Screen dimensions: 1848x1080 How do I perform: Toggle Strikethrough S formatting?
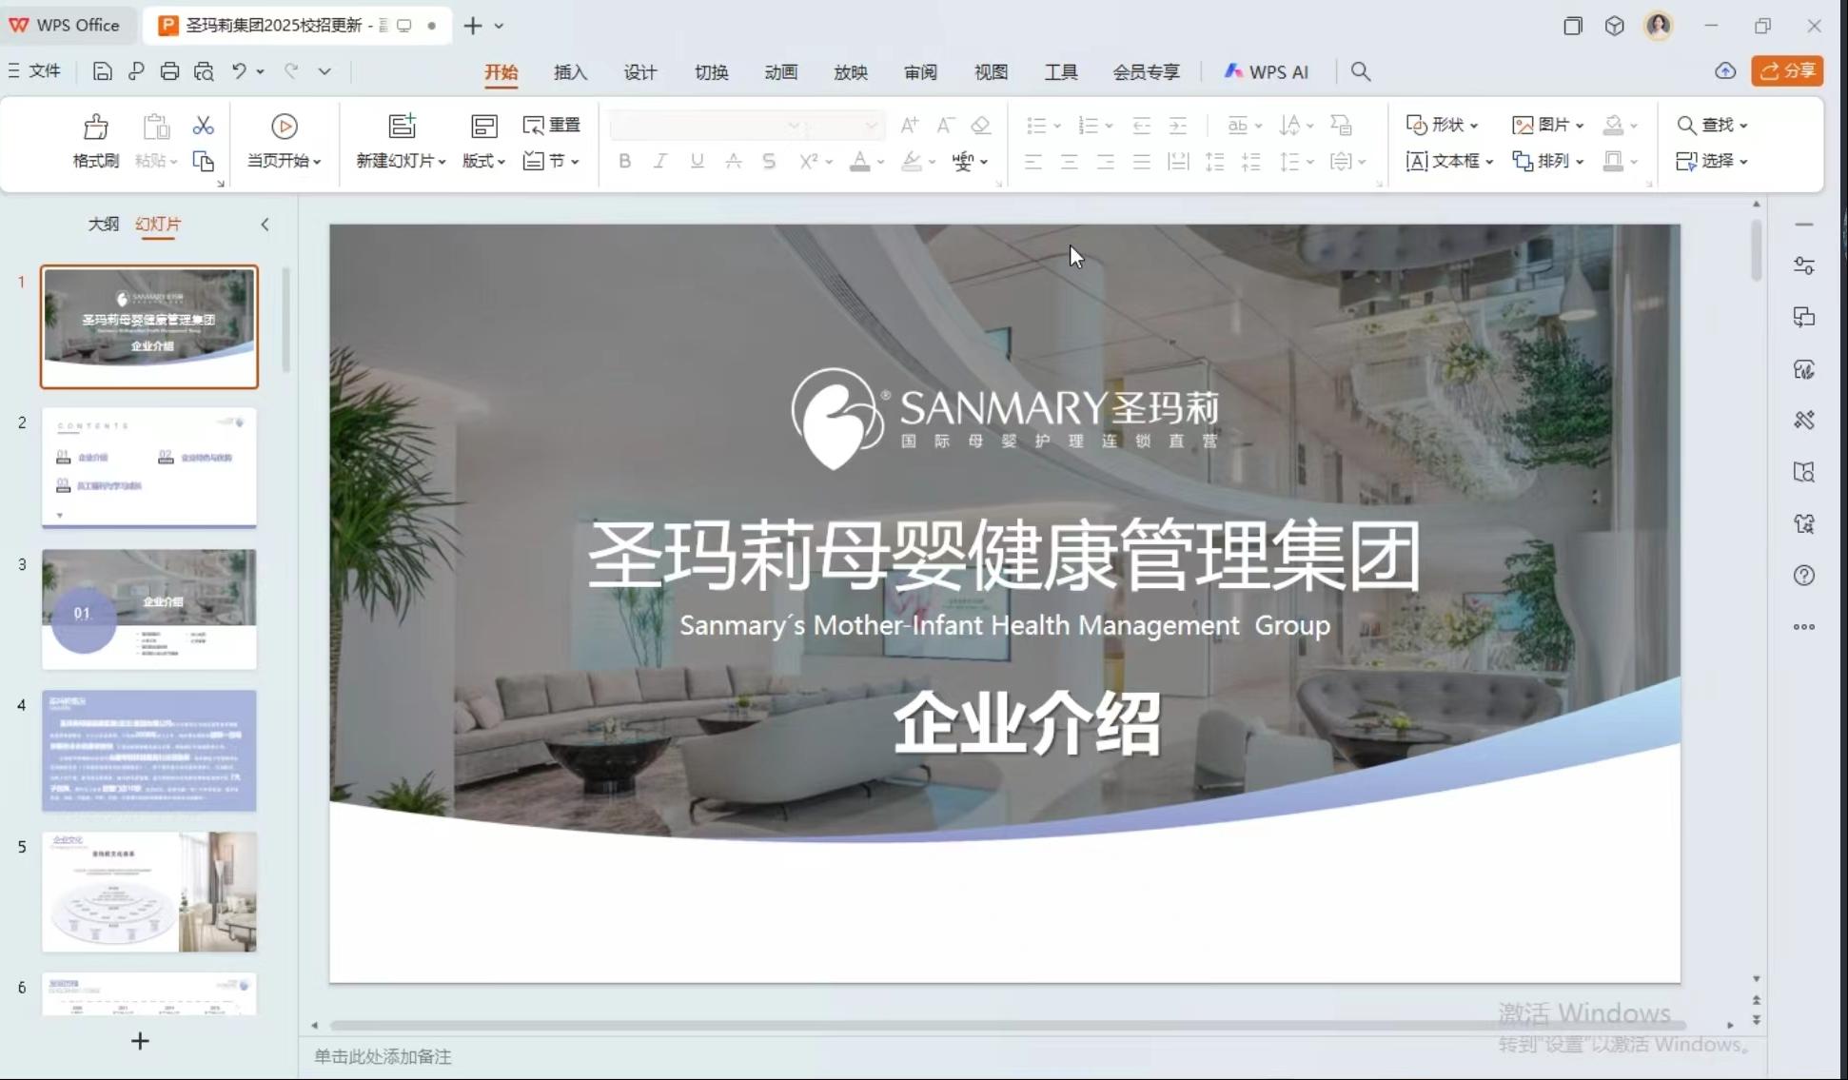click(x=769, y=161)
